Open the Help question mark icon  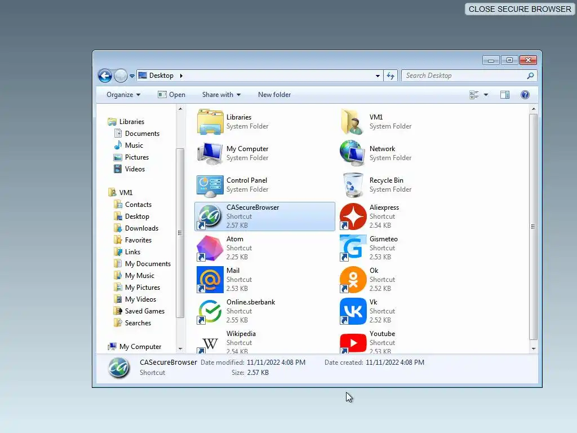pyautogui.click(x=525, y=95)
